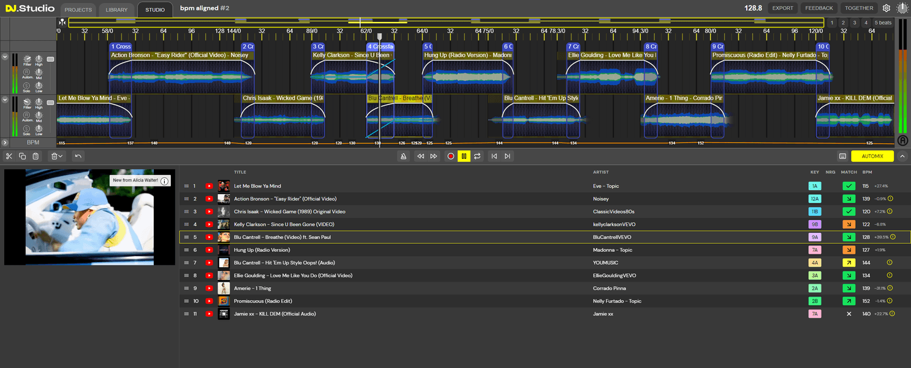Open the keyboard shortcuts icon
Image resolution: width=911 pixels, height=368 pixels.
843,156
